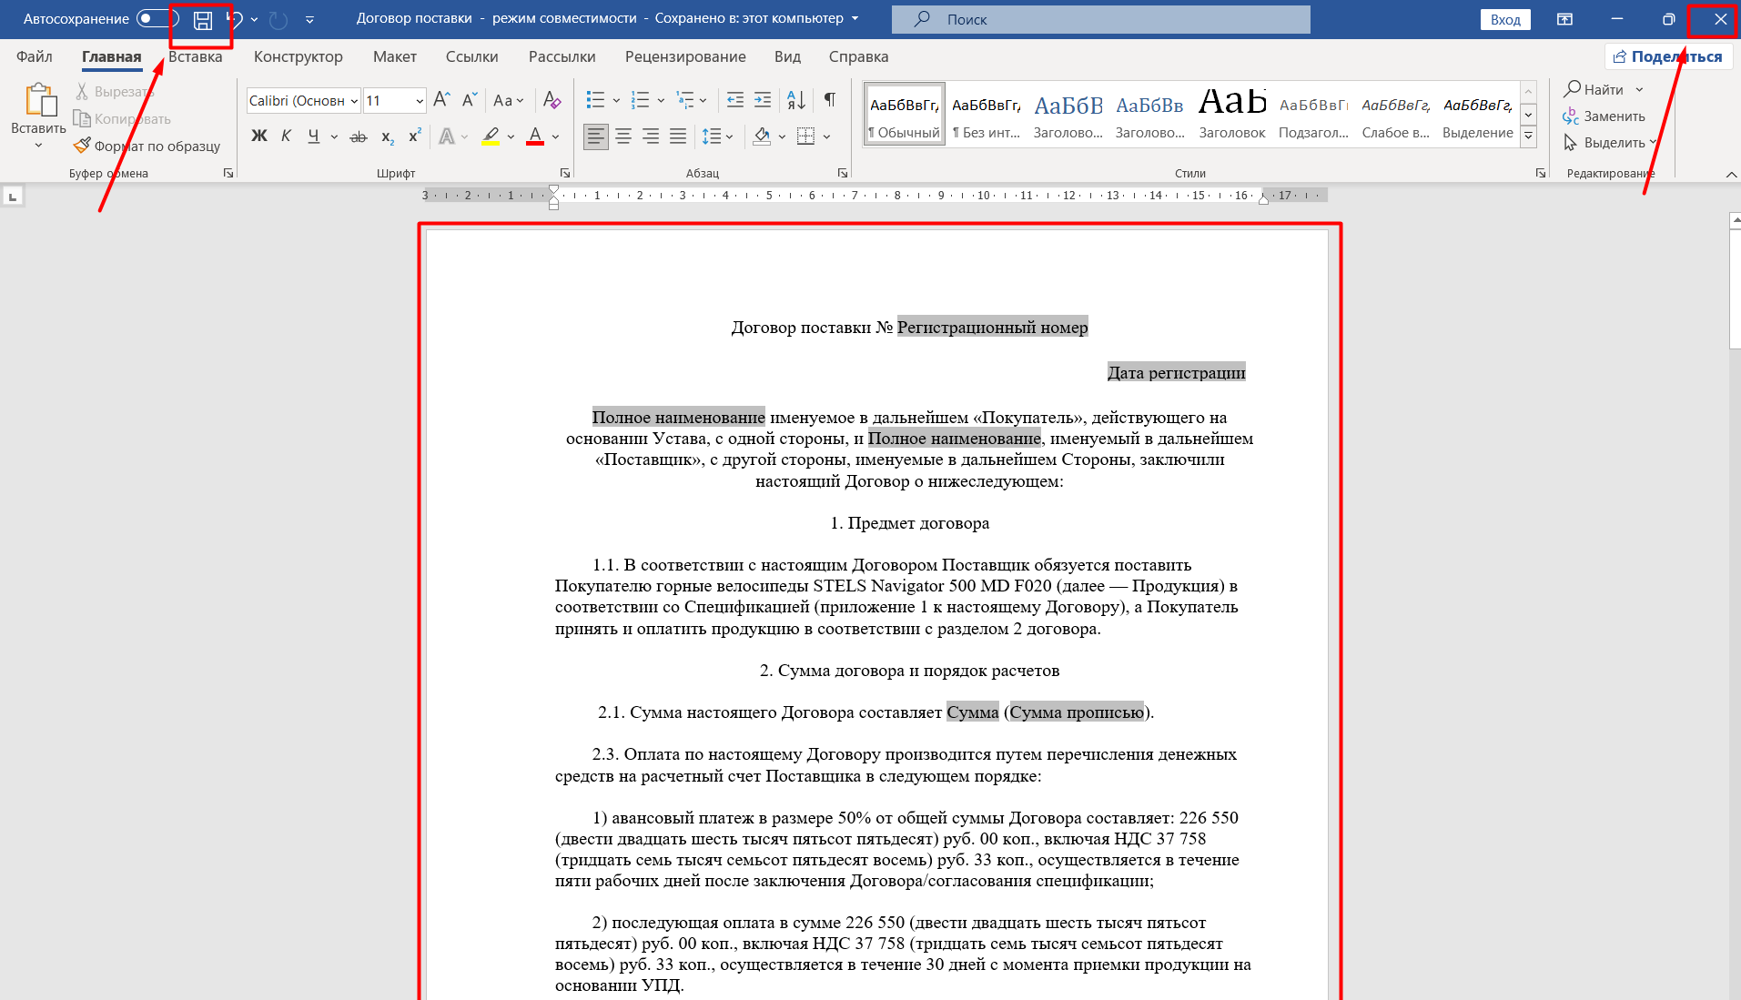1741x1000 pixels.
Task: Choose red font color swatch button
Action: (535, 136)
